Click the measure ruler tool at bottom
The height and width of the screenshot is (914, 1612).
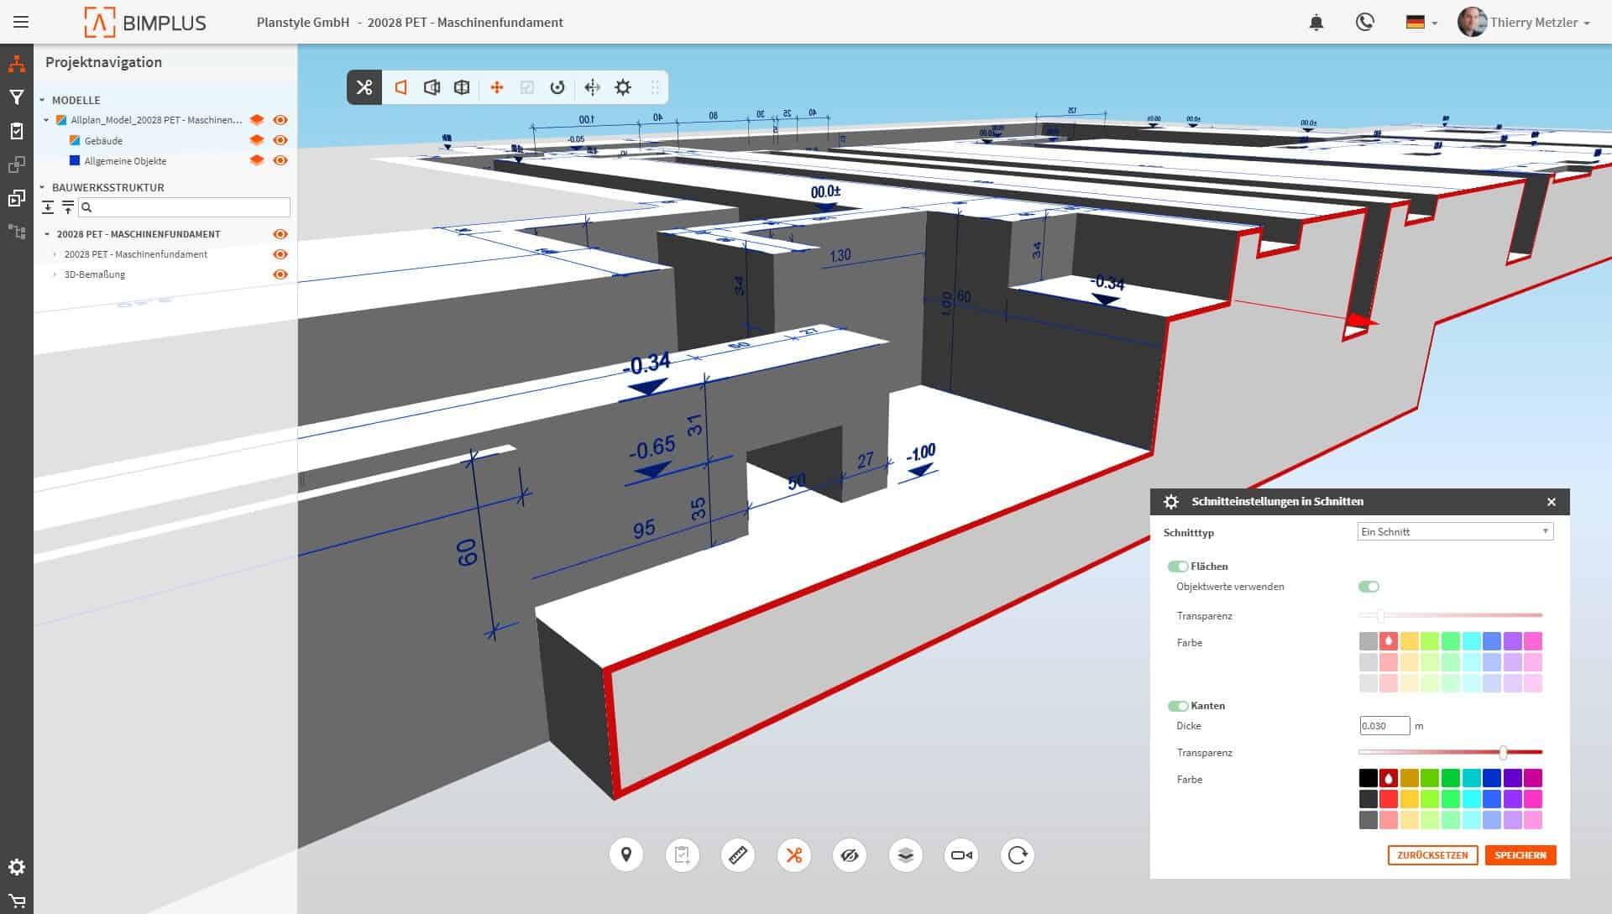point(738,855)
